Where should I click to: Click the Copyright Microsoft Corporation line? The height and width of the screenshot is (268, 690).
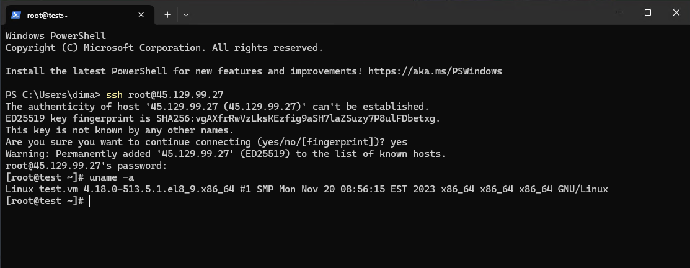click(x=164, y=48)
